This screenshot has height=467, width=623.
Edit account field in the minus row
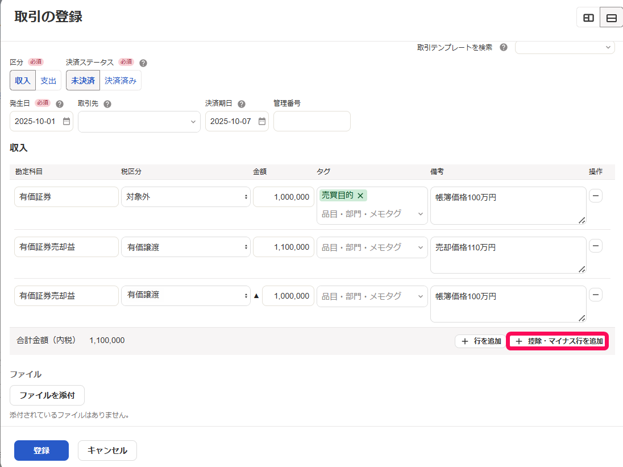pyautogui.click(x=67, y=296)
